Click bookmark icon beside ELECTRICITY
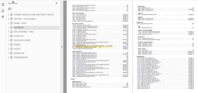Screen dimensions: 198x93 [x=11, y=27]
